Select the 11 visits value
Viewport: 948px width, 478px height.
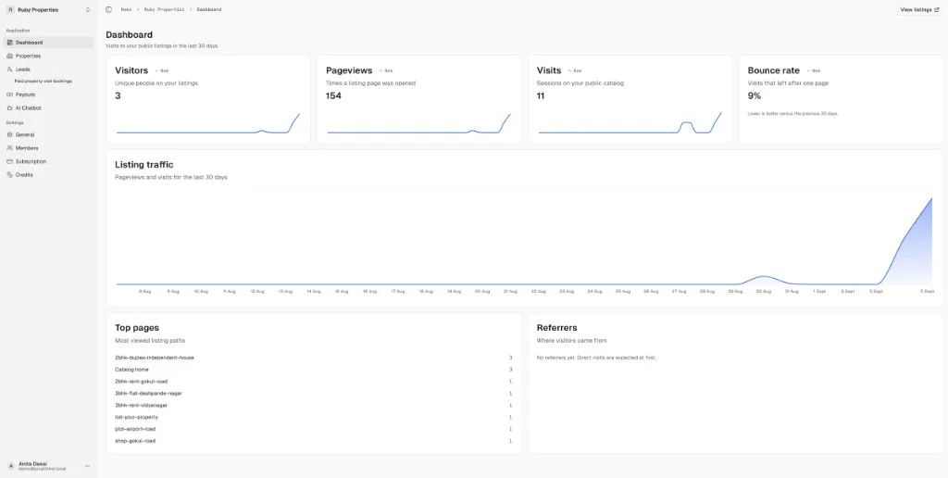pos(541,95)
